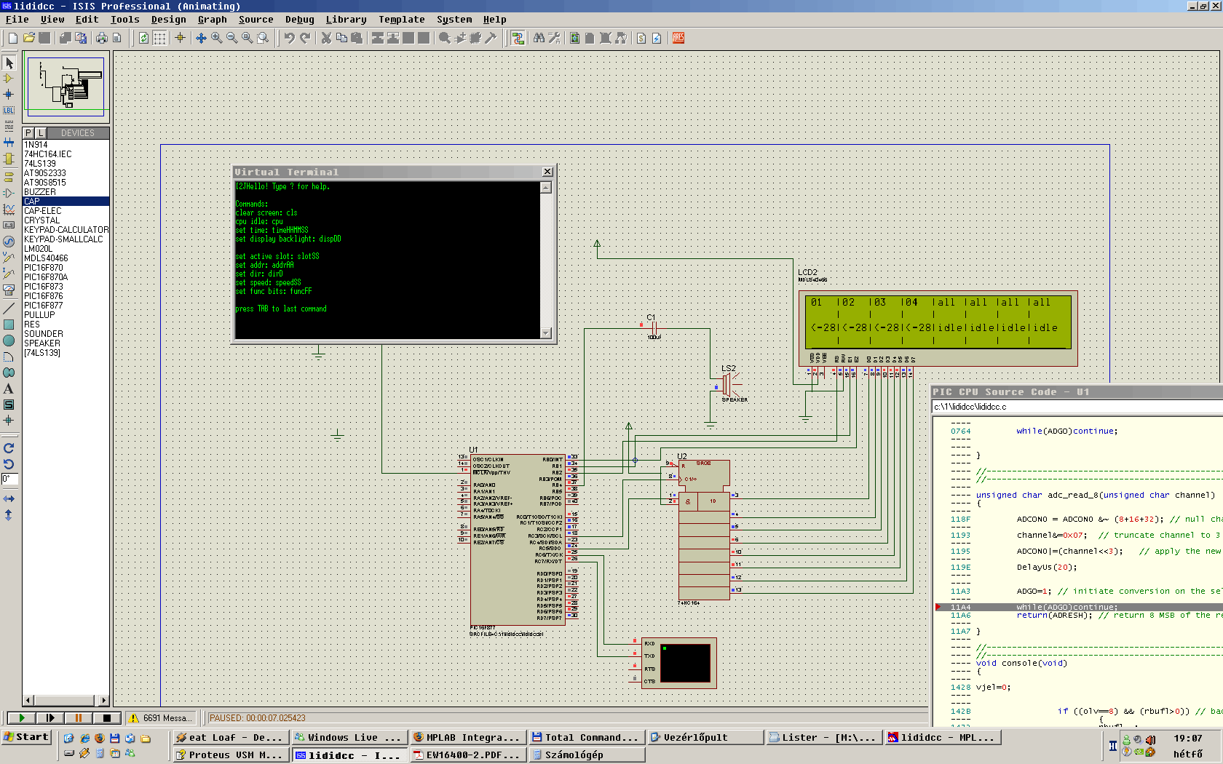Click the Print toolbar icon
Viewport: 1223px width, 764px height.
point(101,38)
